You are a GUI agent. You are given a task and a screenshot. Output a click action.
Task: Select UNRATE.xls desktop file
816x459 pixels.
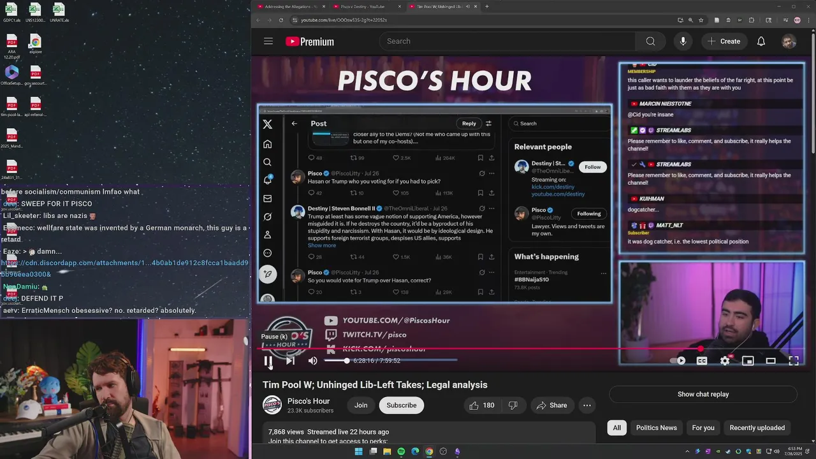pos(59,13)
